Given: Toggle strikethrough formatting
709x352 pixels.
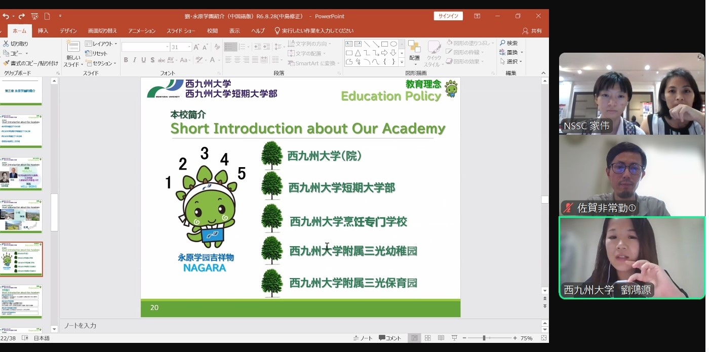Looking at the screenshot, I should click(162, 60).
